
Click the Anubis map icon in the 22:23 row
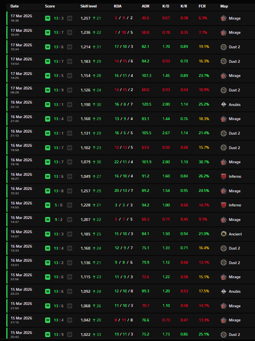[224, 292]
